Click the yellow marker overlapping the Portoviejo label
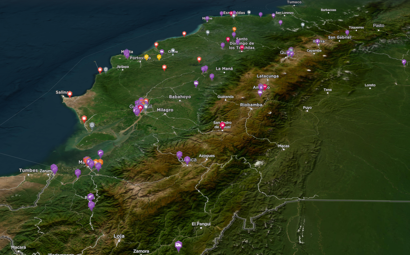This screenshot has width=410, height=255. 146,57
